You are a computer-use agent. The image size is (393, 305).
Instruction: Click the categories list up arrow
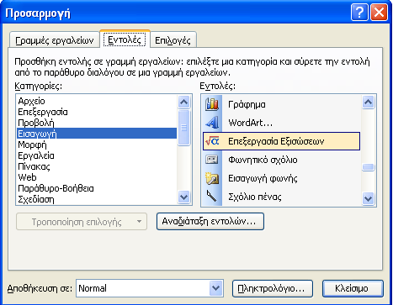click(x=184, y=103)
